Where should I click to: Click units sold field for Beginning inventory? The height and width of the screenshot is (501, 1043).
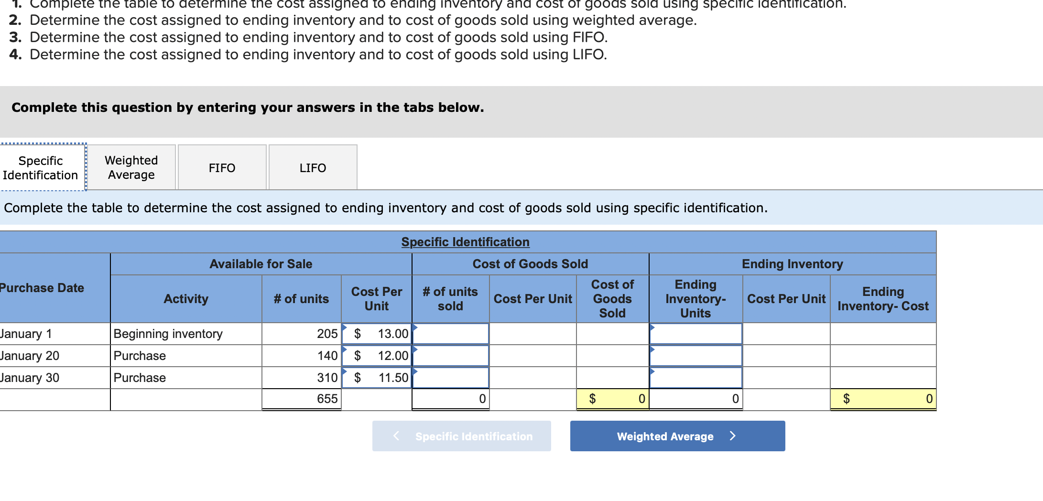tap(450, 334)
